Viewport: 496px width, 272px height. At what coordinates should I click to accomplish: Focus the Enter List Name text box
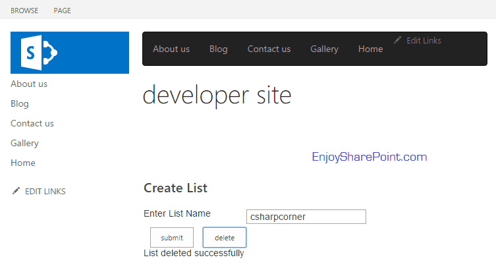point(306,217)
